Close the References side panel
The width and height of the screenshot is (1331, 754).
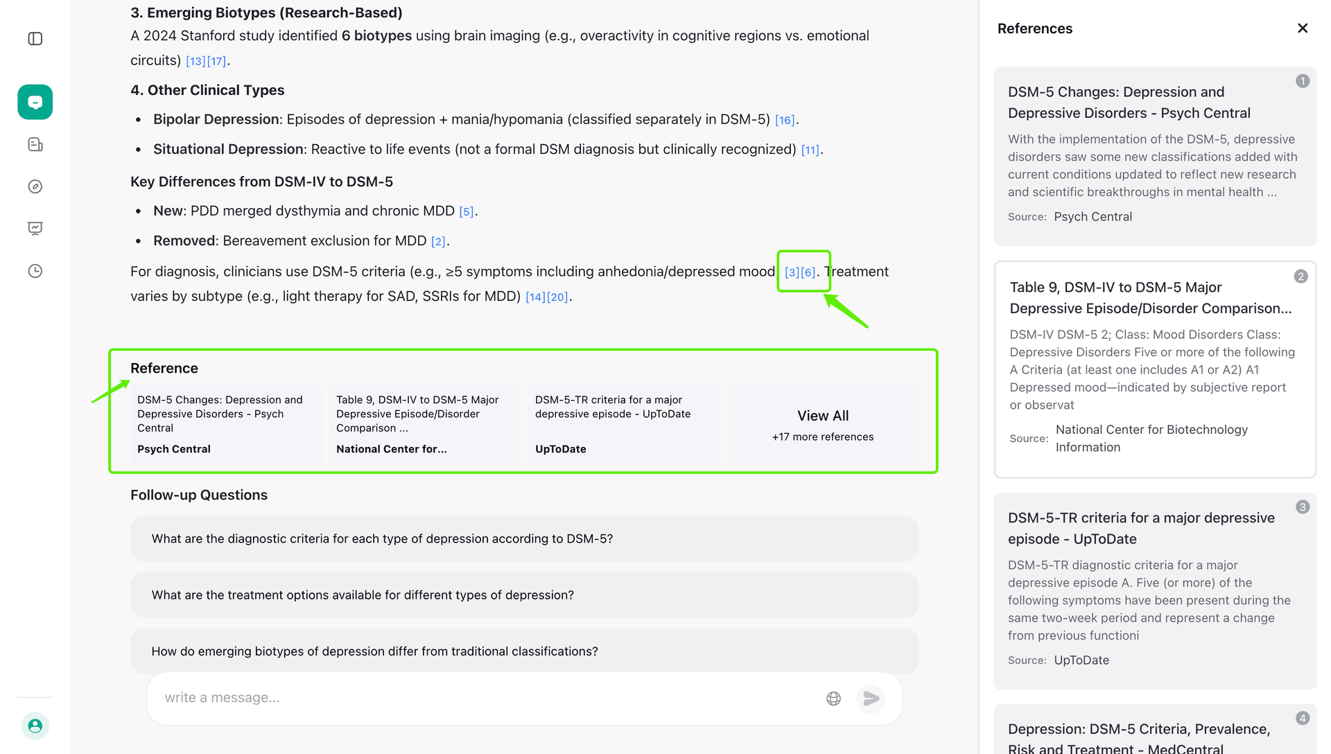[x=1303, y=28]
